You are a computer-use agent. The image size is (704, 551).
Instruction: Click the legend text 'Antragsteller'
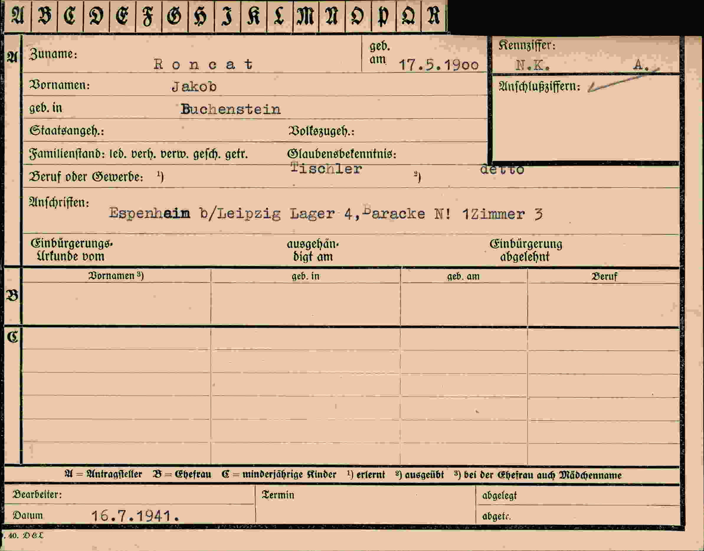pos(114,474)
